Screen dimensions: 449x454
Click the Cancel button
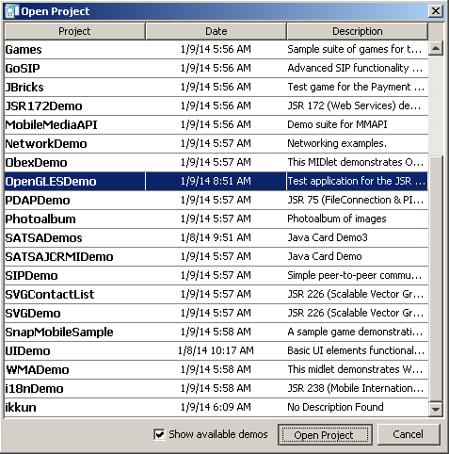click(x=409, y=434)
